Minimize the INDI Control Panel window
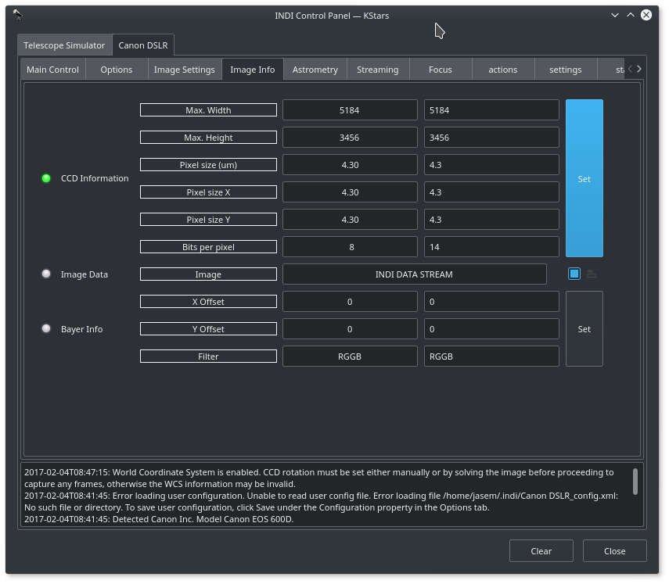This screenshot has height=584, width=669. [x=615, y=15]
